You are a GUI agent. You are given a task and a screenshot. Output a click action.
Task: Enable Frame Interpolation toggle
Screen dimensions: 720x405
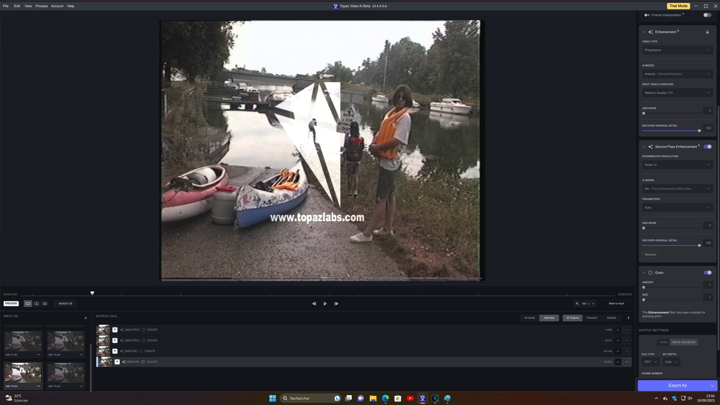pos(707,15)
